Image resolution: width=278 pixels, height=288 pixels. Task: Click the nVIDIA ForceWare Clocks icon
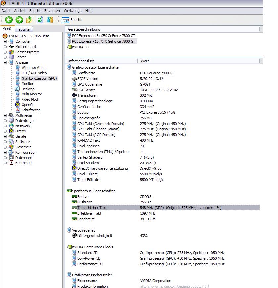point(69,247)
